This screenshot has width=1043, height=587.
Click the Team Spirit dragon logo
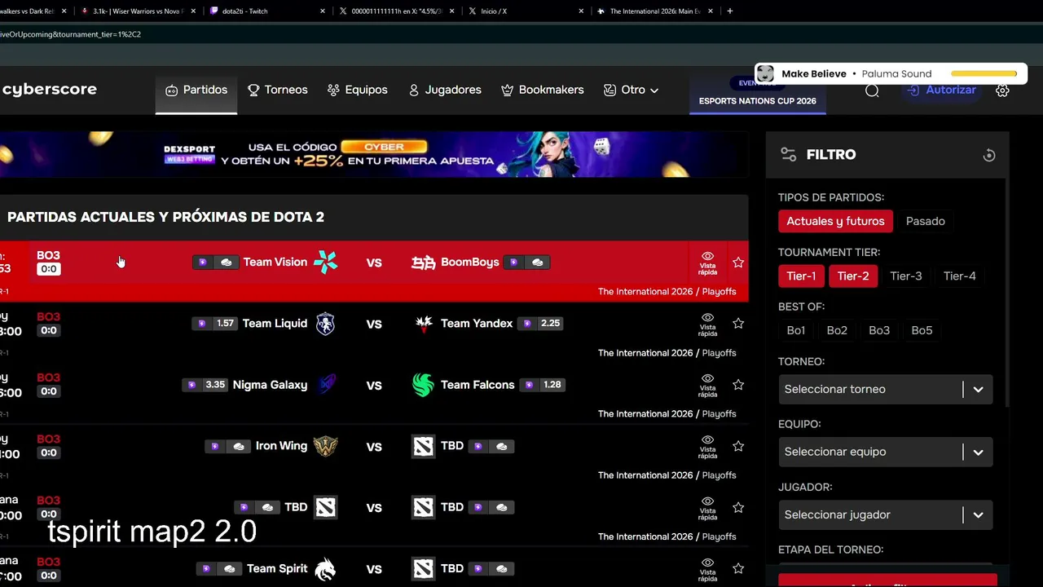[325, 569]
